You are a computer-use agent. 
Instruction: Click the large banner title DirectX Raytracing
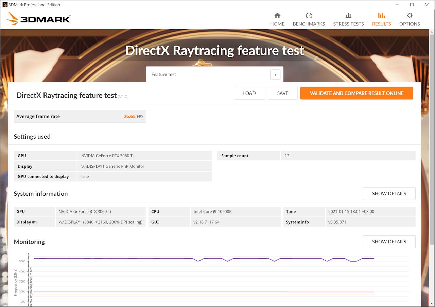pyautogui.click(x=214, y=50)
